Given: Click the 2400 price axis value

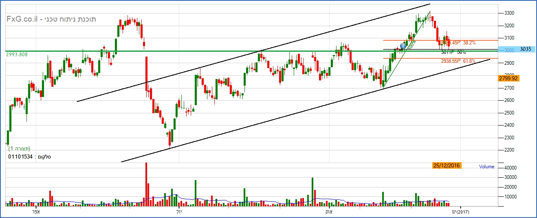Looking at the screenshot, I should pos(510,126).
